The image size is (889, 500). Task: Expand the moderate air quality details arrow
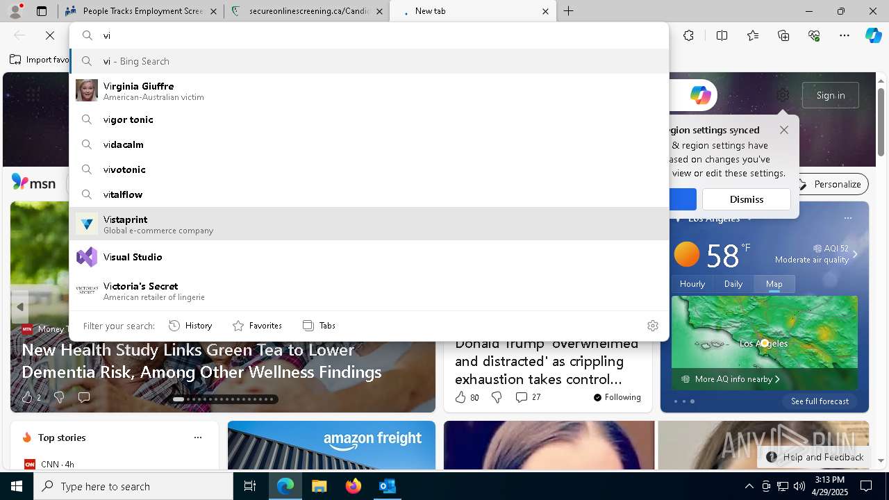coord(855,254)
